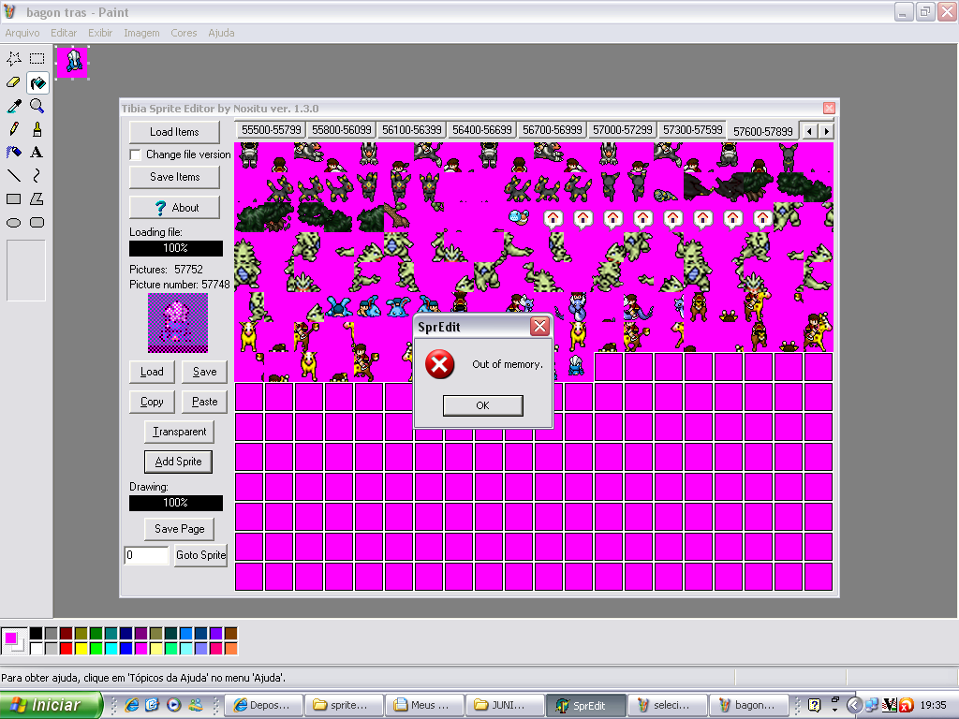Switch to the seleci... Paint taskbar window
959x719 pixels.
tap(668, 705)
